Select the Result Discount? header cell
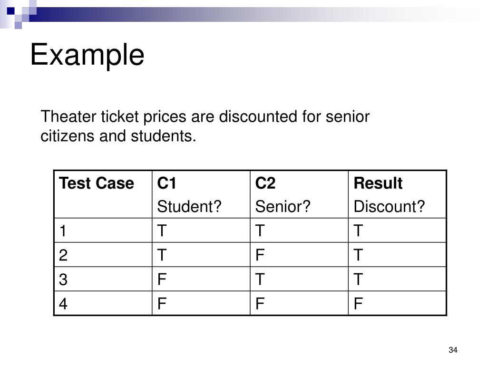 pos(397,194)
